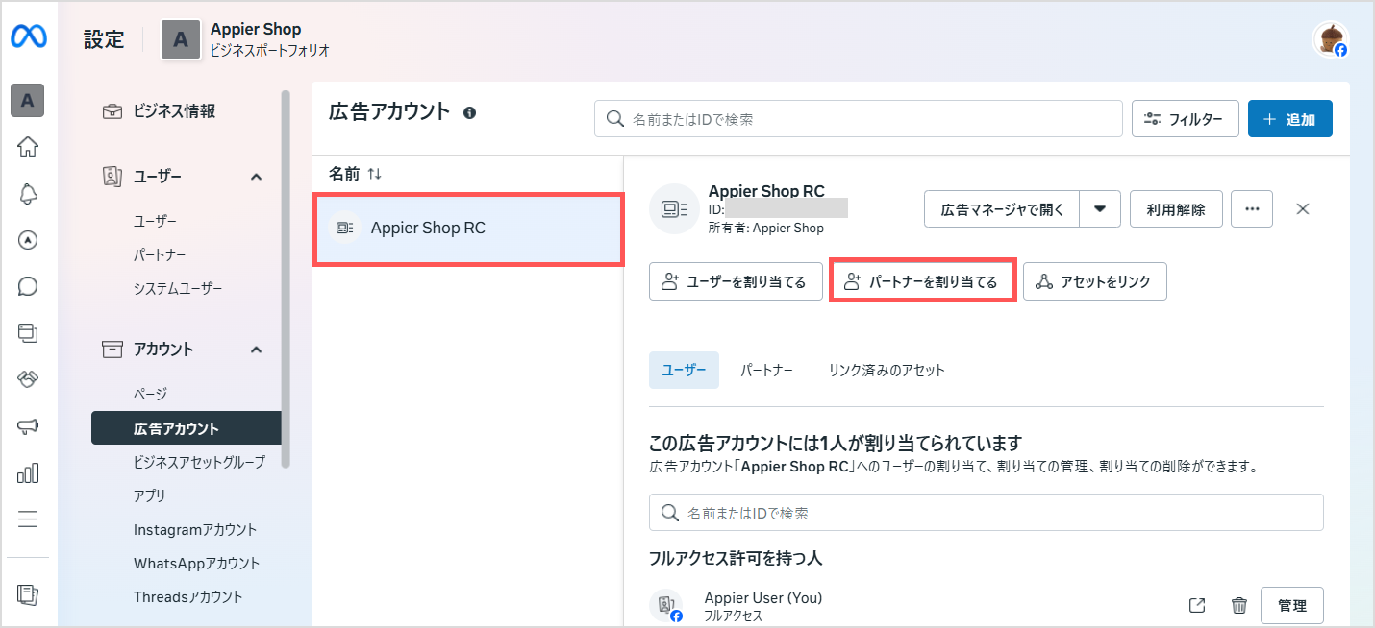
Task: Click パートナーを割り当てる button
Action: pos(922,282)
